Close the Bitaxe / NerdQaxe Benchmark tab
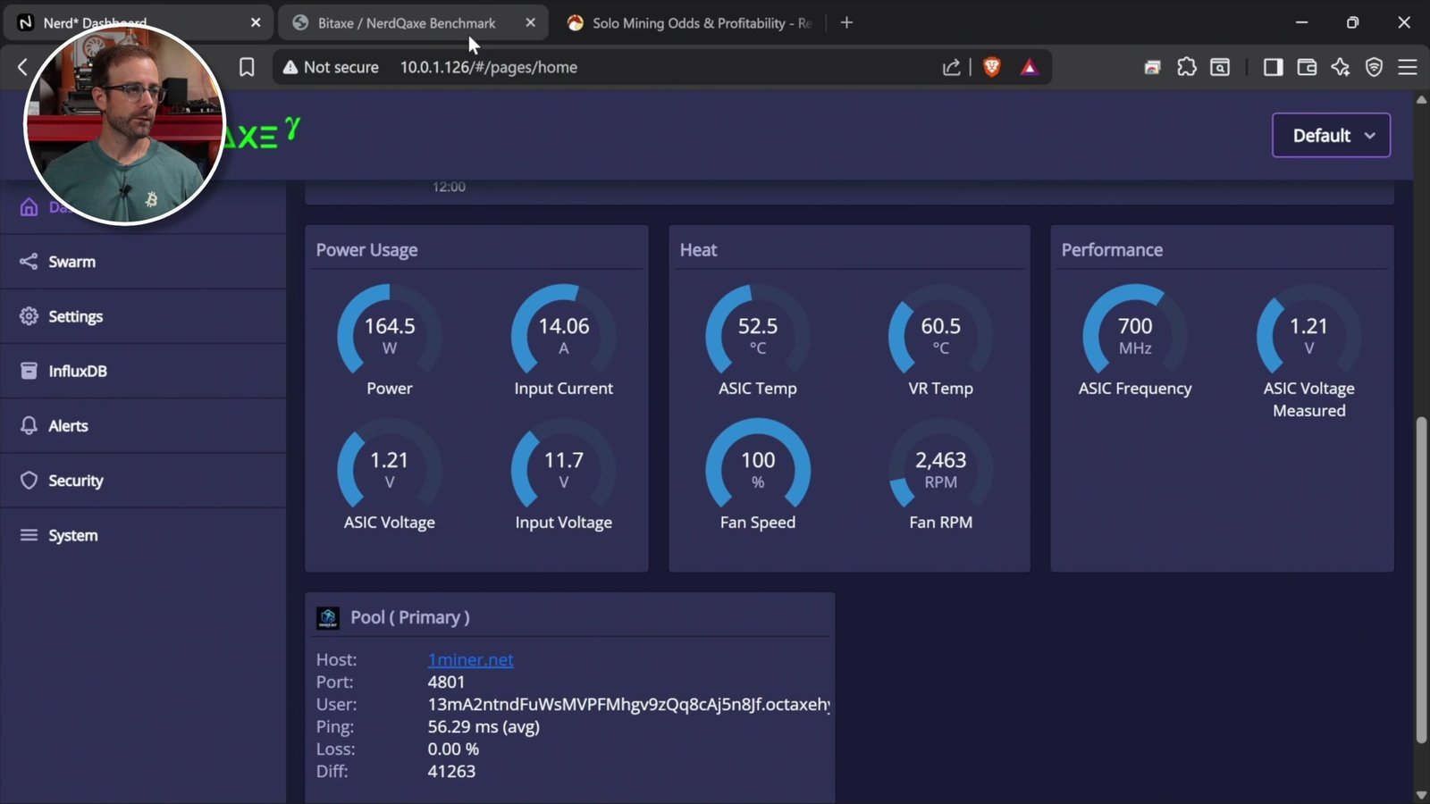Viewport: 1430px width, 804px height. [530, 23]
